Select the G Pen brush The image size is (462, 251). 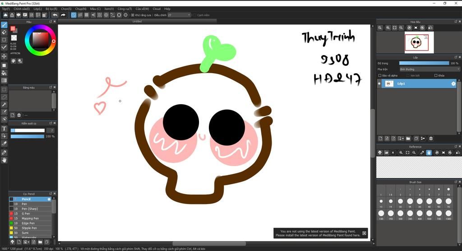click(30, 214)
